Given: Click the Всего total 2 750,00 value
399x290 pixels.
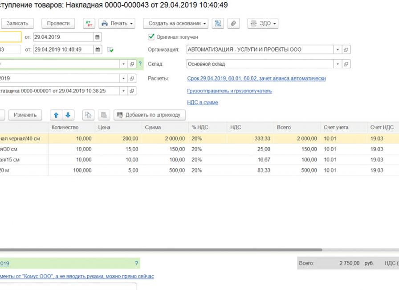Looking at the screenshot, I should pyautogui.click(x=350, y=263).
